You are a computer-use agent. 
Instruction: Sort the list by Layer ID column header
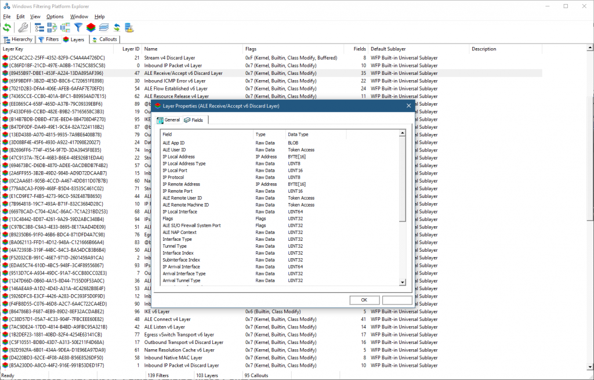pyautogui.click(x=131, y=49)
